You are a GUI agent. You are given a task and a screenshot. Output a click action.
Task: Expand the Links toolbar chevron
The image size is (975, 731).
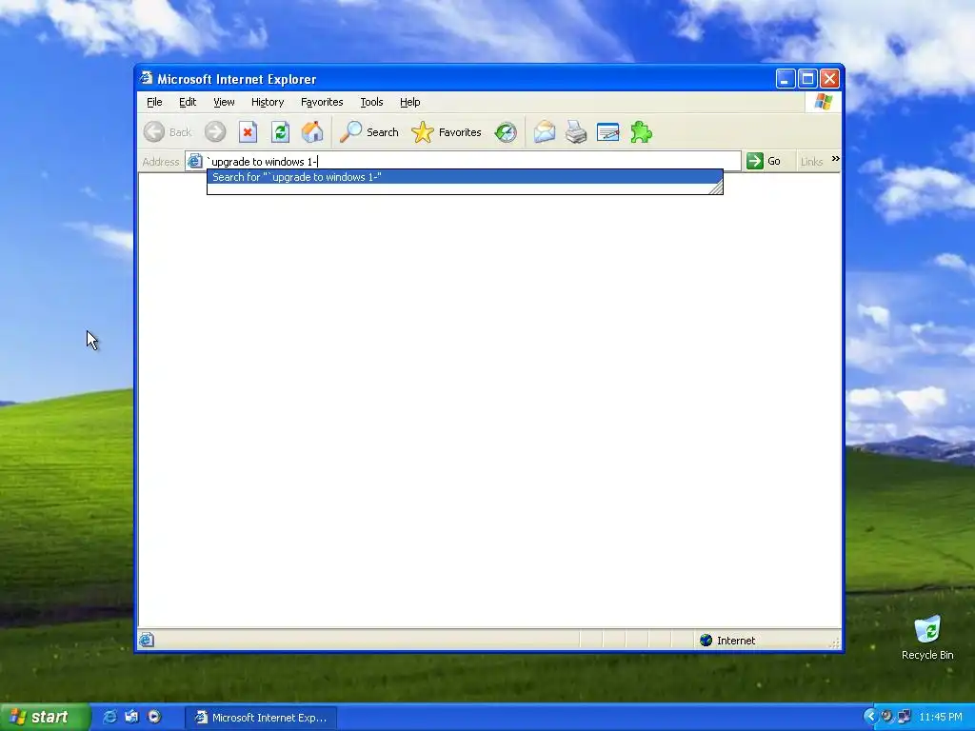coord(836,159)
